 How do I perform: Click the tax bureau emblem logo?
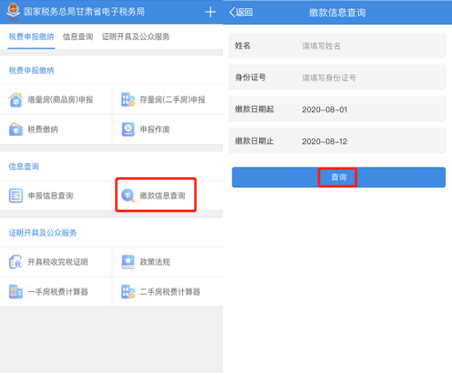pos(13,12)
